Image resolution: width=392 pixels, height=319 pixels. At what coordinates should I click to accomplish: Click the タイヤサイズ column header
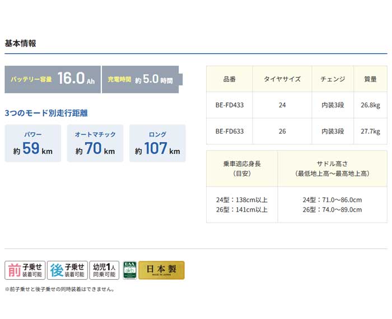(x=282, y=79)
